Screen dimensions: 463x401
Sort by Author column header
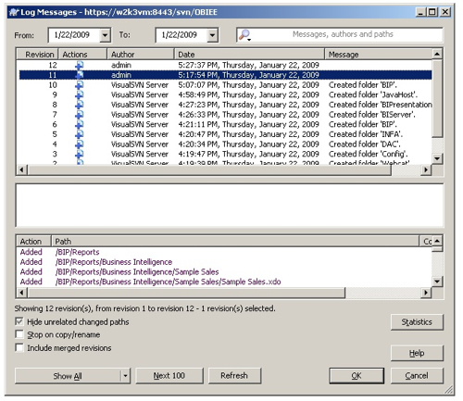(141, 55)
